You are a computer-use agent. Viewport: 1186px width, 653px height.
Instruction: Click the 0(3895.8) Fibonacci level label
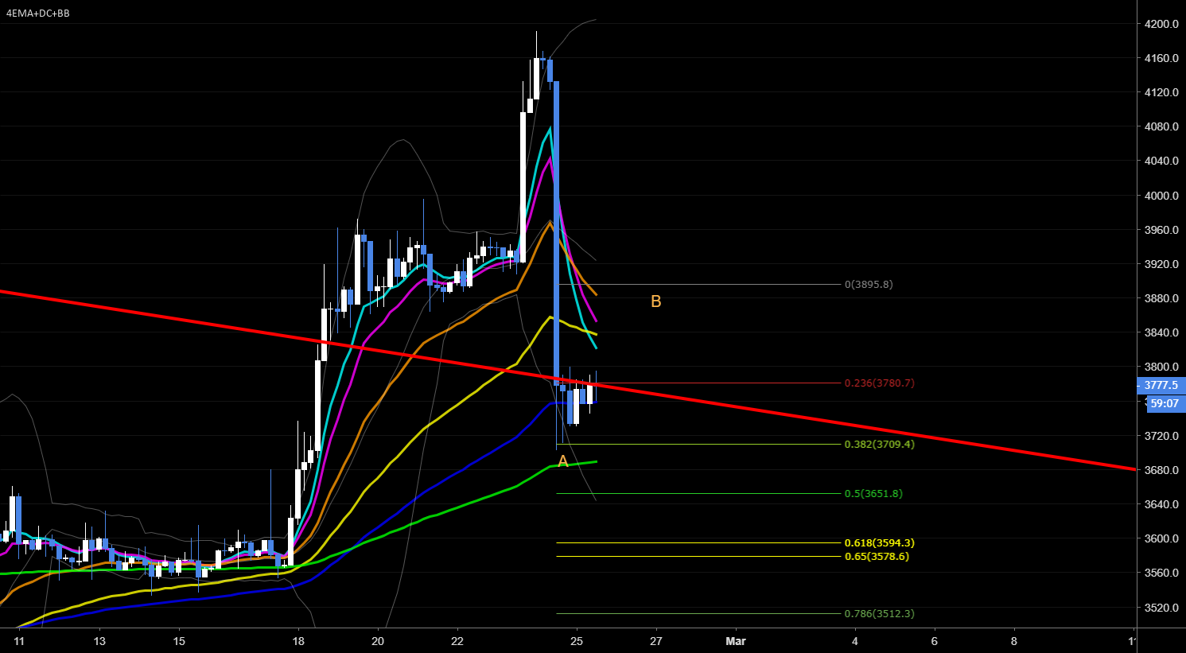868,284
